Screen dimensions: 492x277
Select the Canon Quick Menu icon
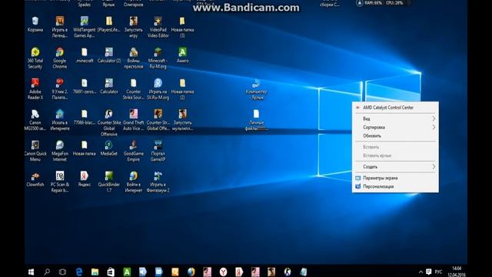coord(35,151)
